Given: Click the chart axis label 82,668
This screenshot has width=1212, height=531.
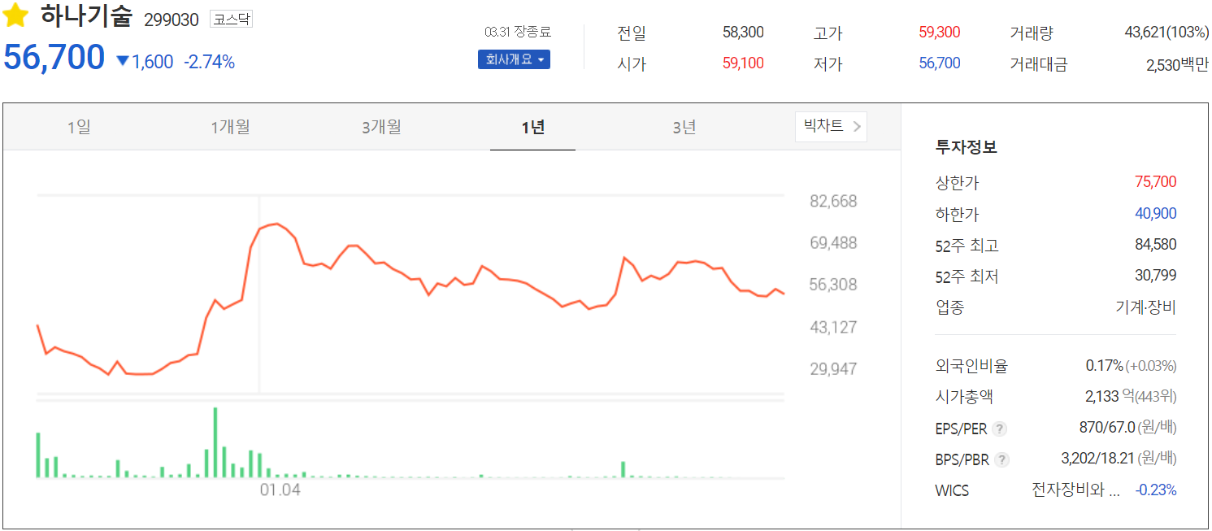Looking at the screenshot, I should click(833, 201).
